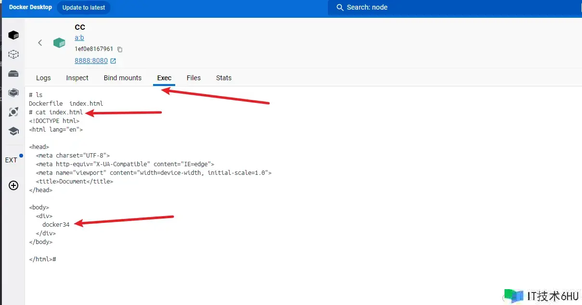Open Dev Environments from the sidebar
Image resolution: width=582 pixels, height=305 pixels.
(x=13, y=93)
